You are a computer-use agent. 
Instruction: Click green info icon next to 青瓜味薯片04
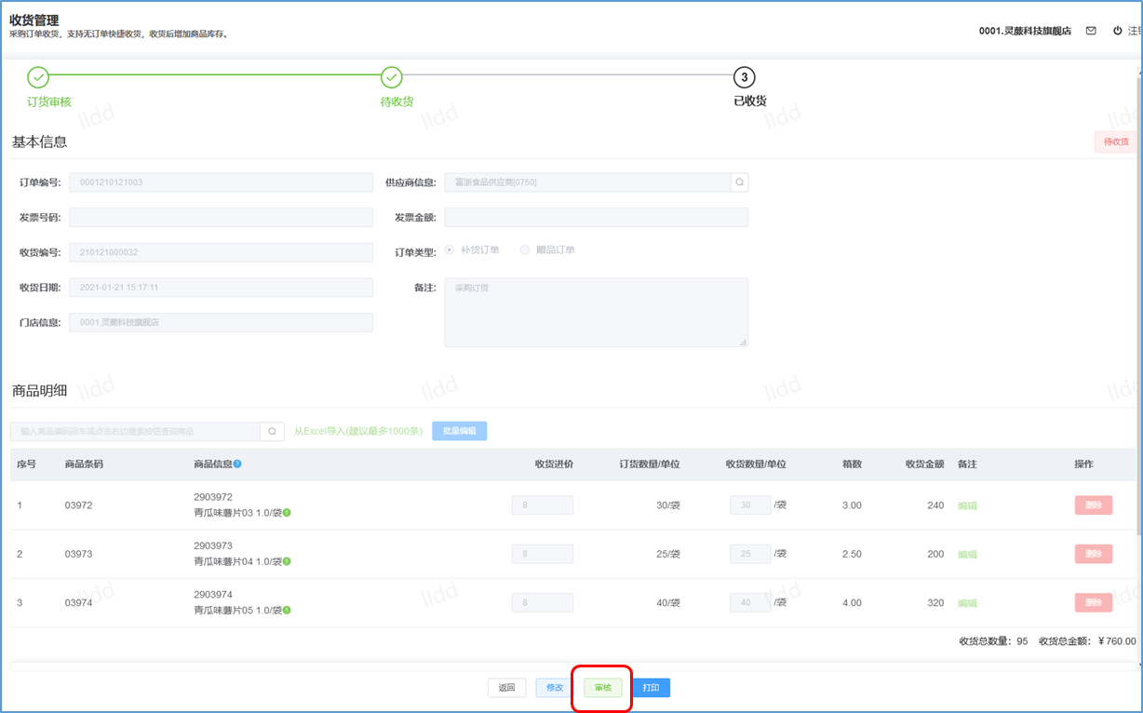click(x=287, y=561)
